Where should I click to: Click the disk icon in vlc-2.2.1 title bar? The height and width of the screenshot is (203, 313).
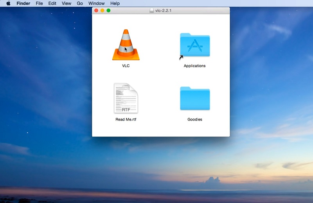pyautogui.click(x=152, y=11)
